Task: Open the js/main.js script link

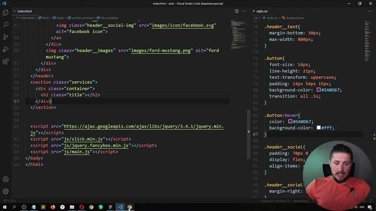Action: [77, 152]
